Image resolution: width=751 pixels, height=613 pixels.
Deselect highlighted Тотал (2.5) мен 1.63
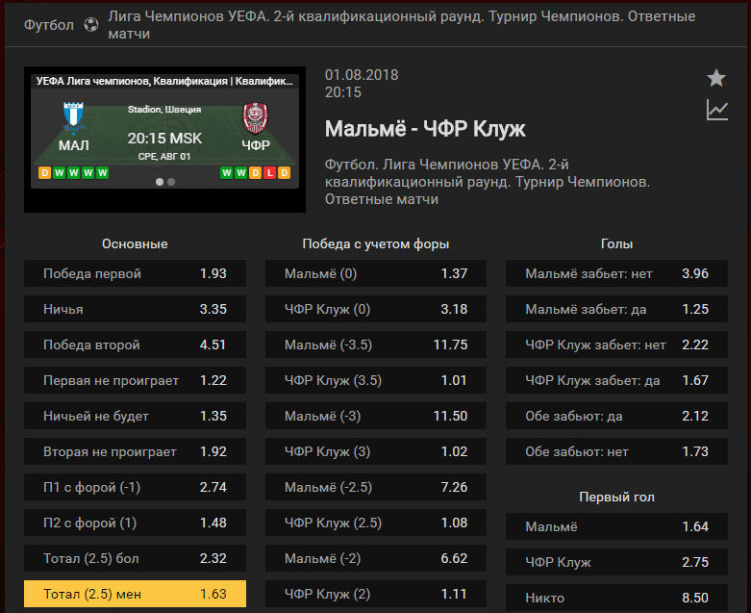pos(135,594)
